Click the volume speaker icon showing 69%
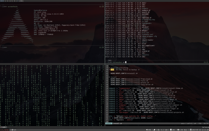Screen dimensions: 209x131 [x=147, y=130]
